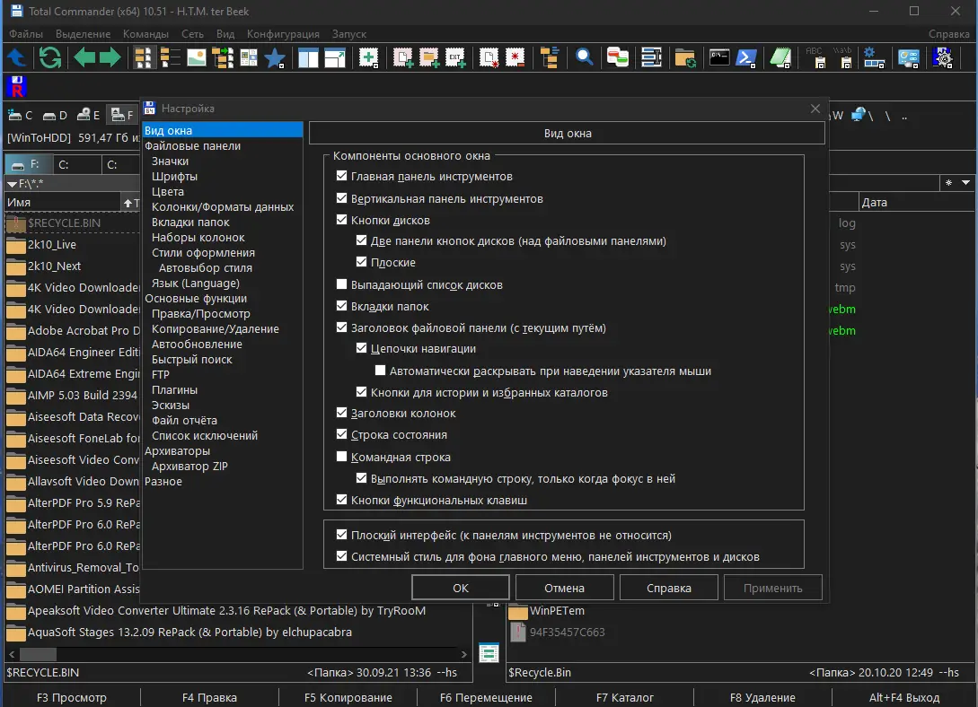Image resolution: width=978 pixels, height=707 pixels.
Task: Click the left panel horizontal scrollbar thumb
Action: pos(38,654)
